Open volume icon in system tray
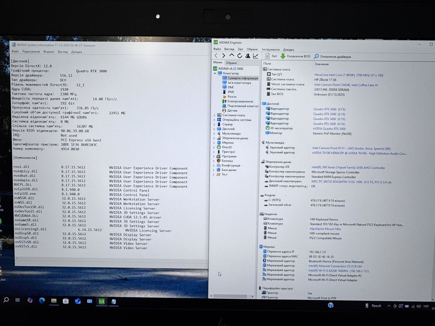This screenshot has width=435, height=326. [x=418, y=306]
